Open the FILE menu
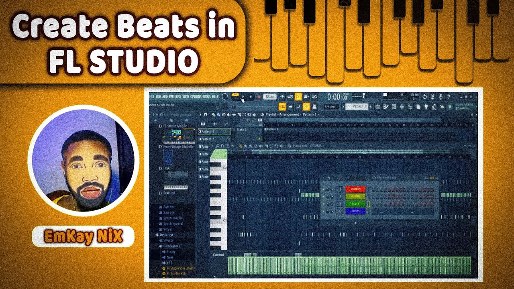 pyautogui.click(x=152, y=97)
